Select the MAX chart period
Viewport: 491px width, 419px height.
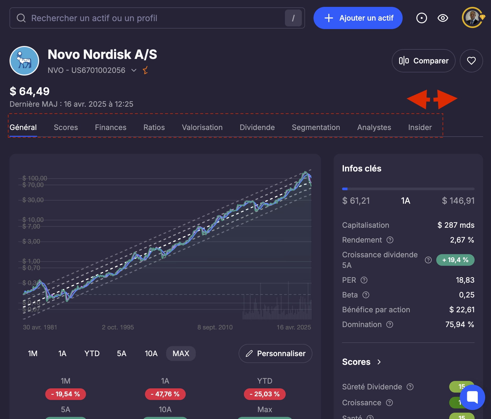[181, 353]
